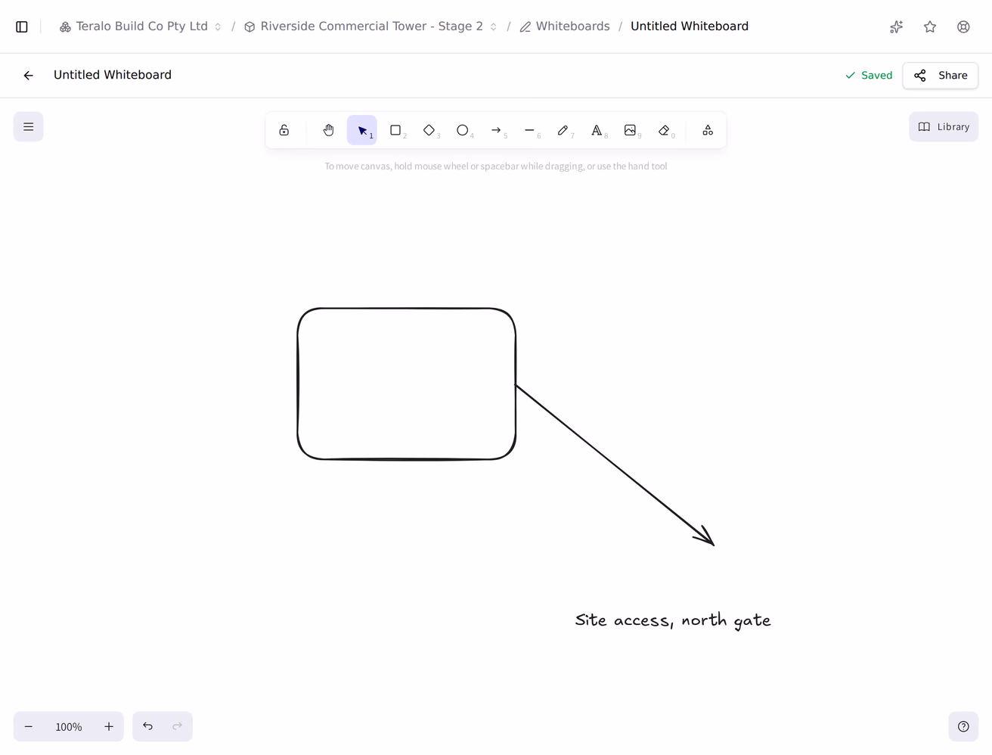
Task: Reset zoom via the 100% label
Action: tap(69, 727)
